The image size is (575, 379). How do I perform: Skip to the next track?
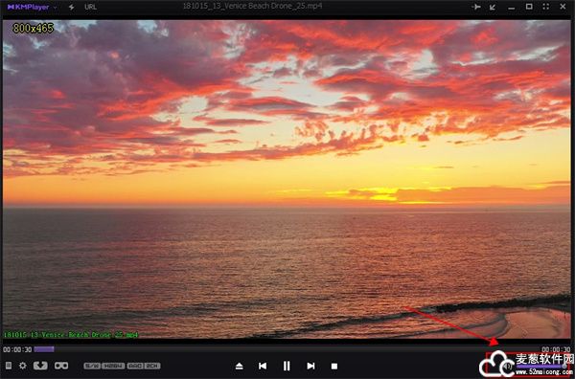tap(310, 366)
